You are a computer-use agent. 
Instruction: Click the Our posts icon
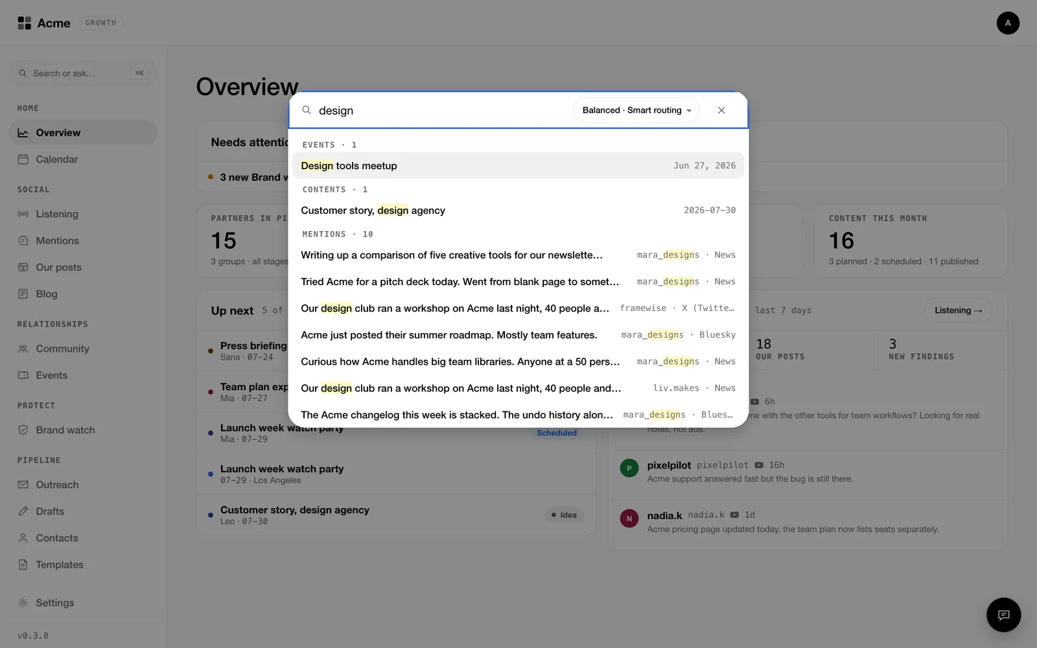23,267
